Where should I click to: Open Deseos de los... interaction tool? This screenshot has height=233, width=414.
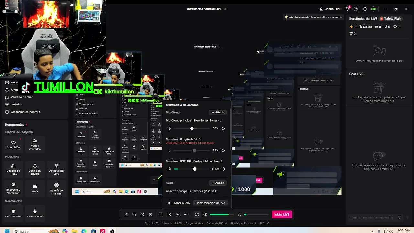click(13, 169)
